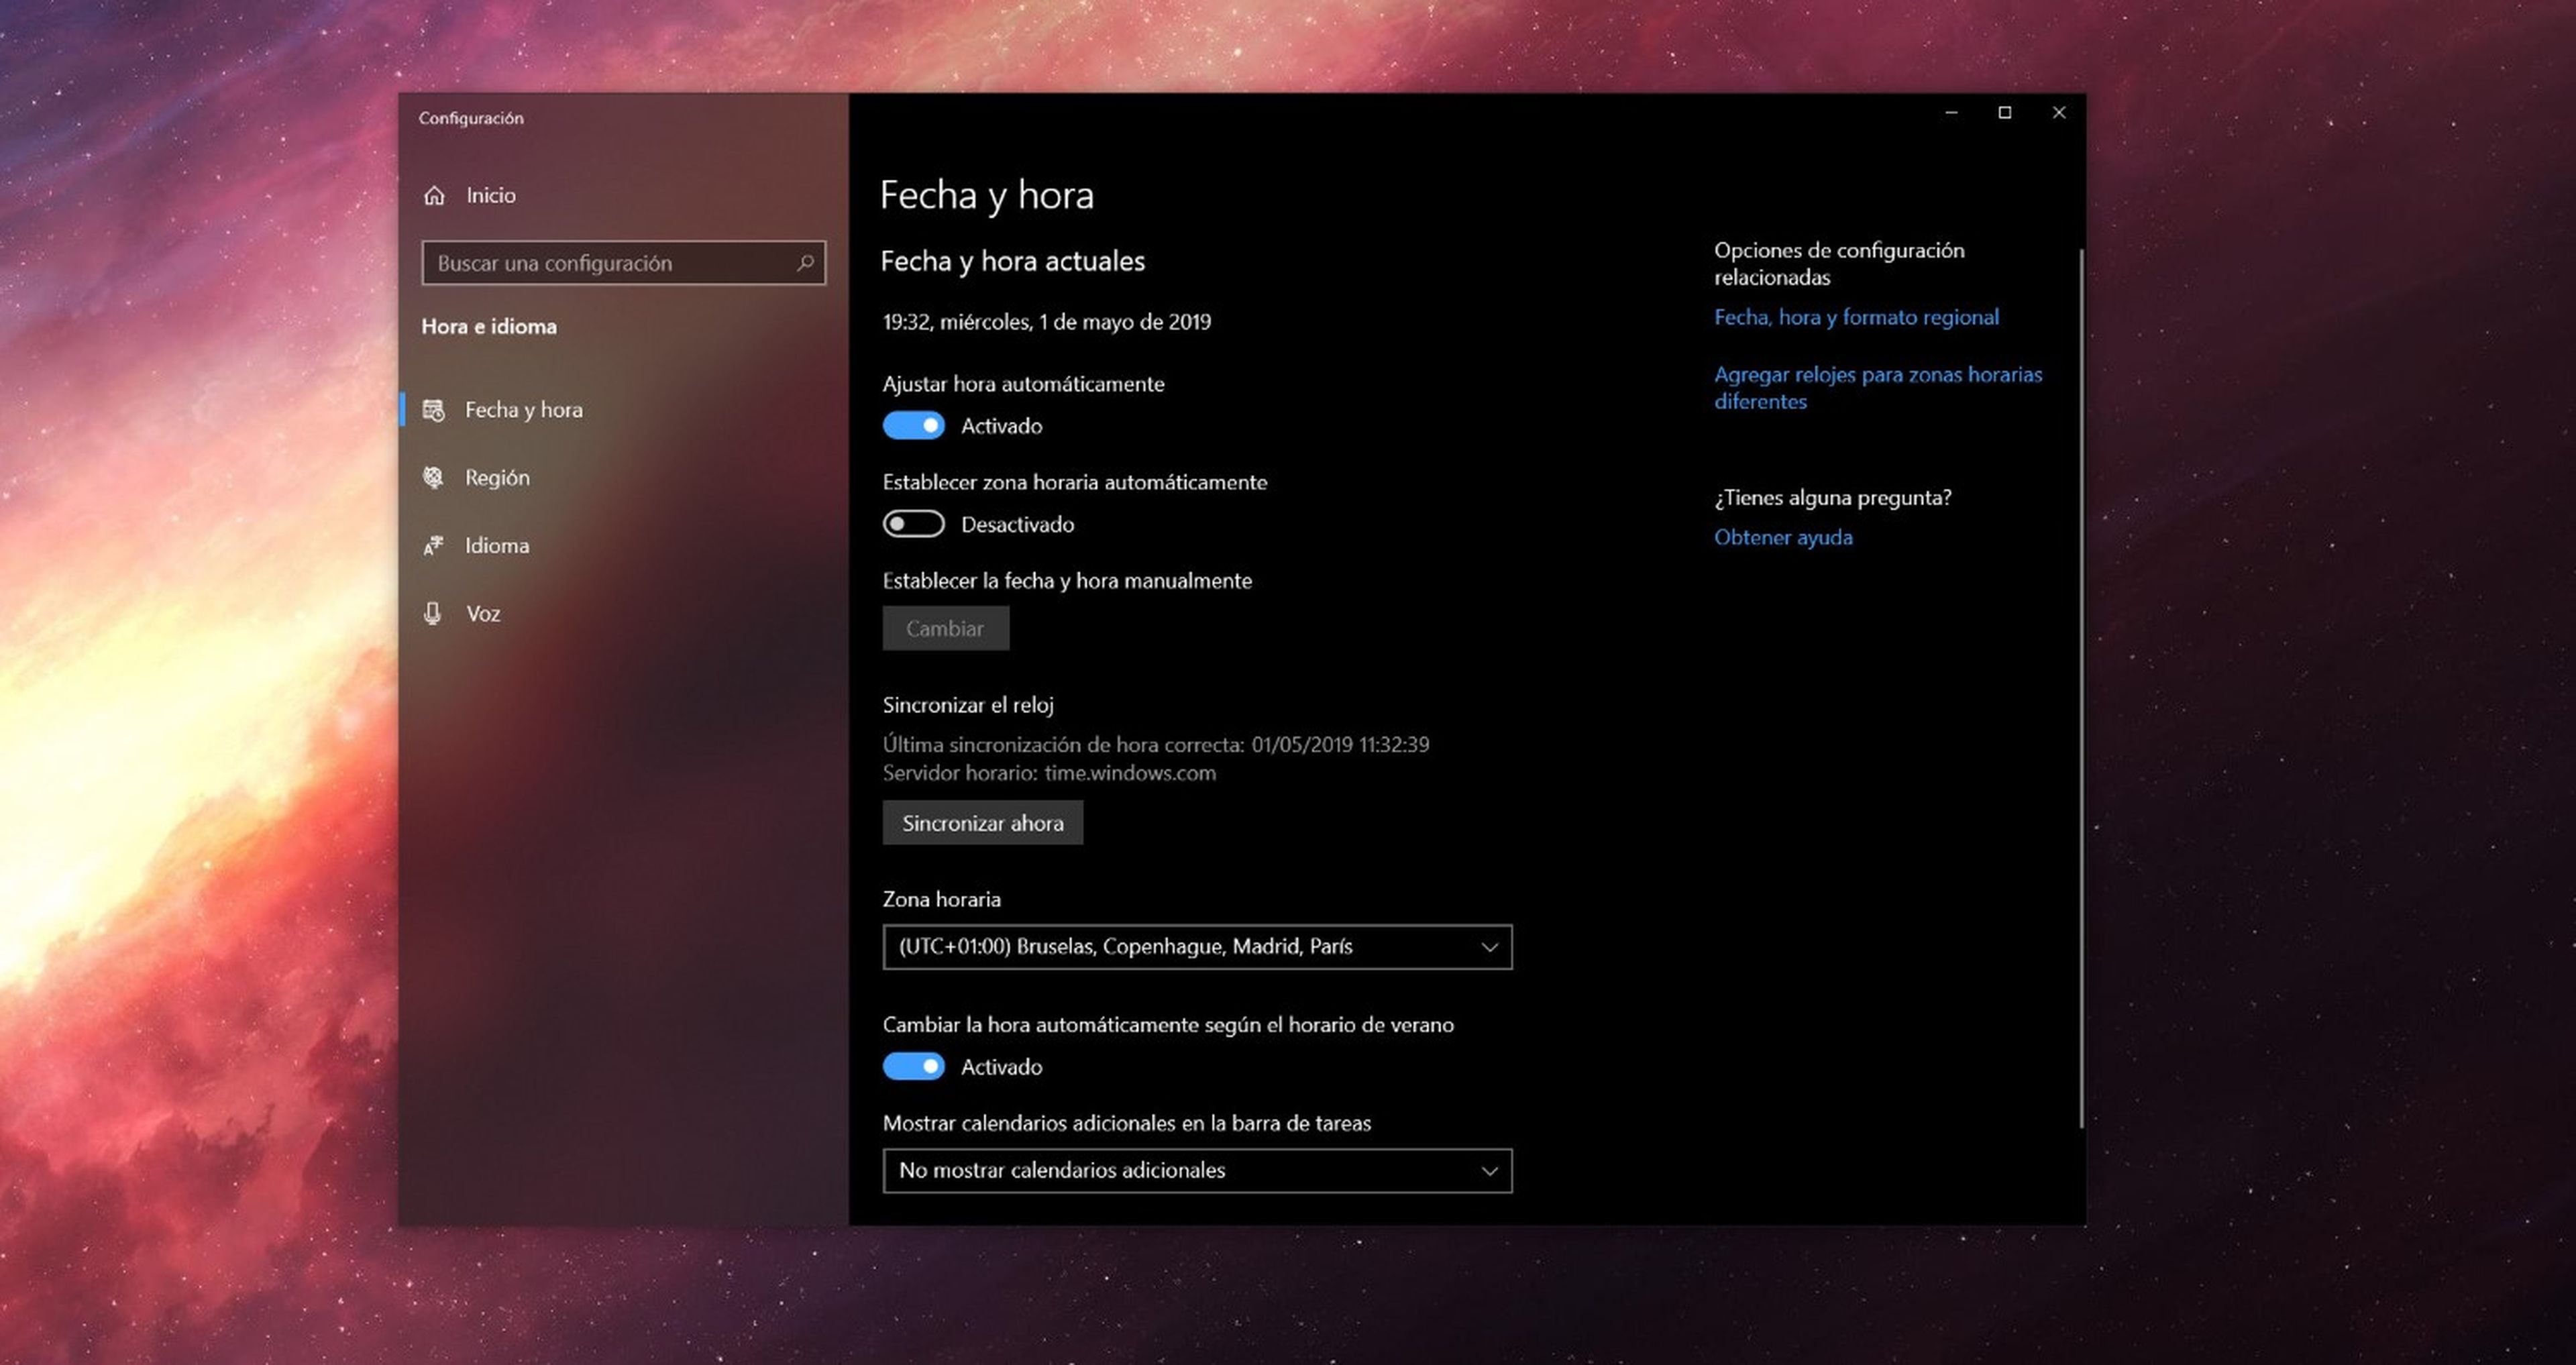Open Fecha, hora y formato regional link
Screen dimensions: 2576x1365
[1856, 317]
